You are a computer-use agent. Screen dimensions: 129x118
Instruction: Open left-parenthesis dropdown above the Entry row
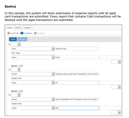pyautogui.click(x=16, y=44)
